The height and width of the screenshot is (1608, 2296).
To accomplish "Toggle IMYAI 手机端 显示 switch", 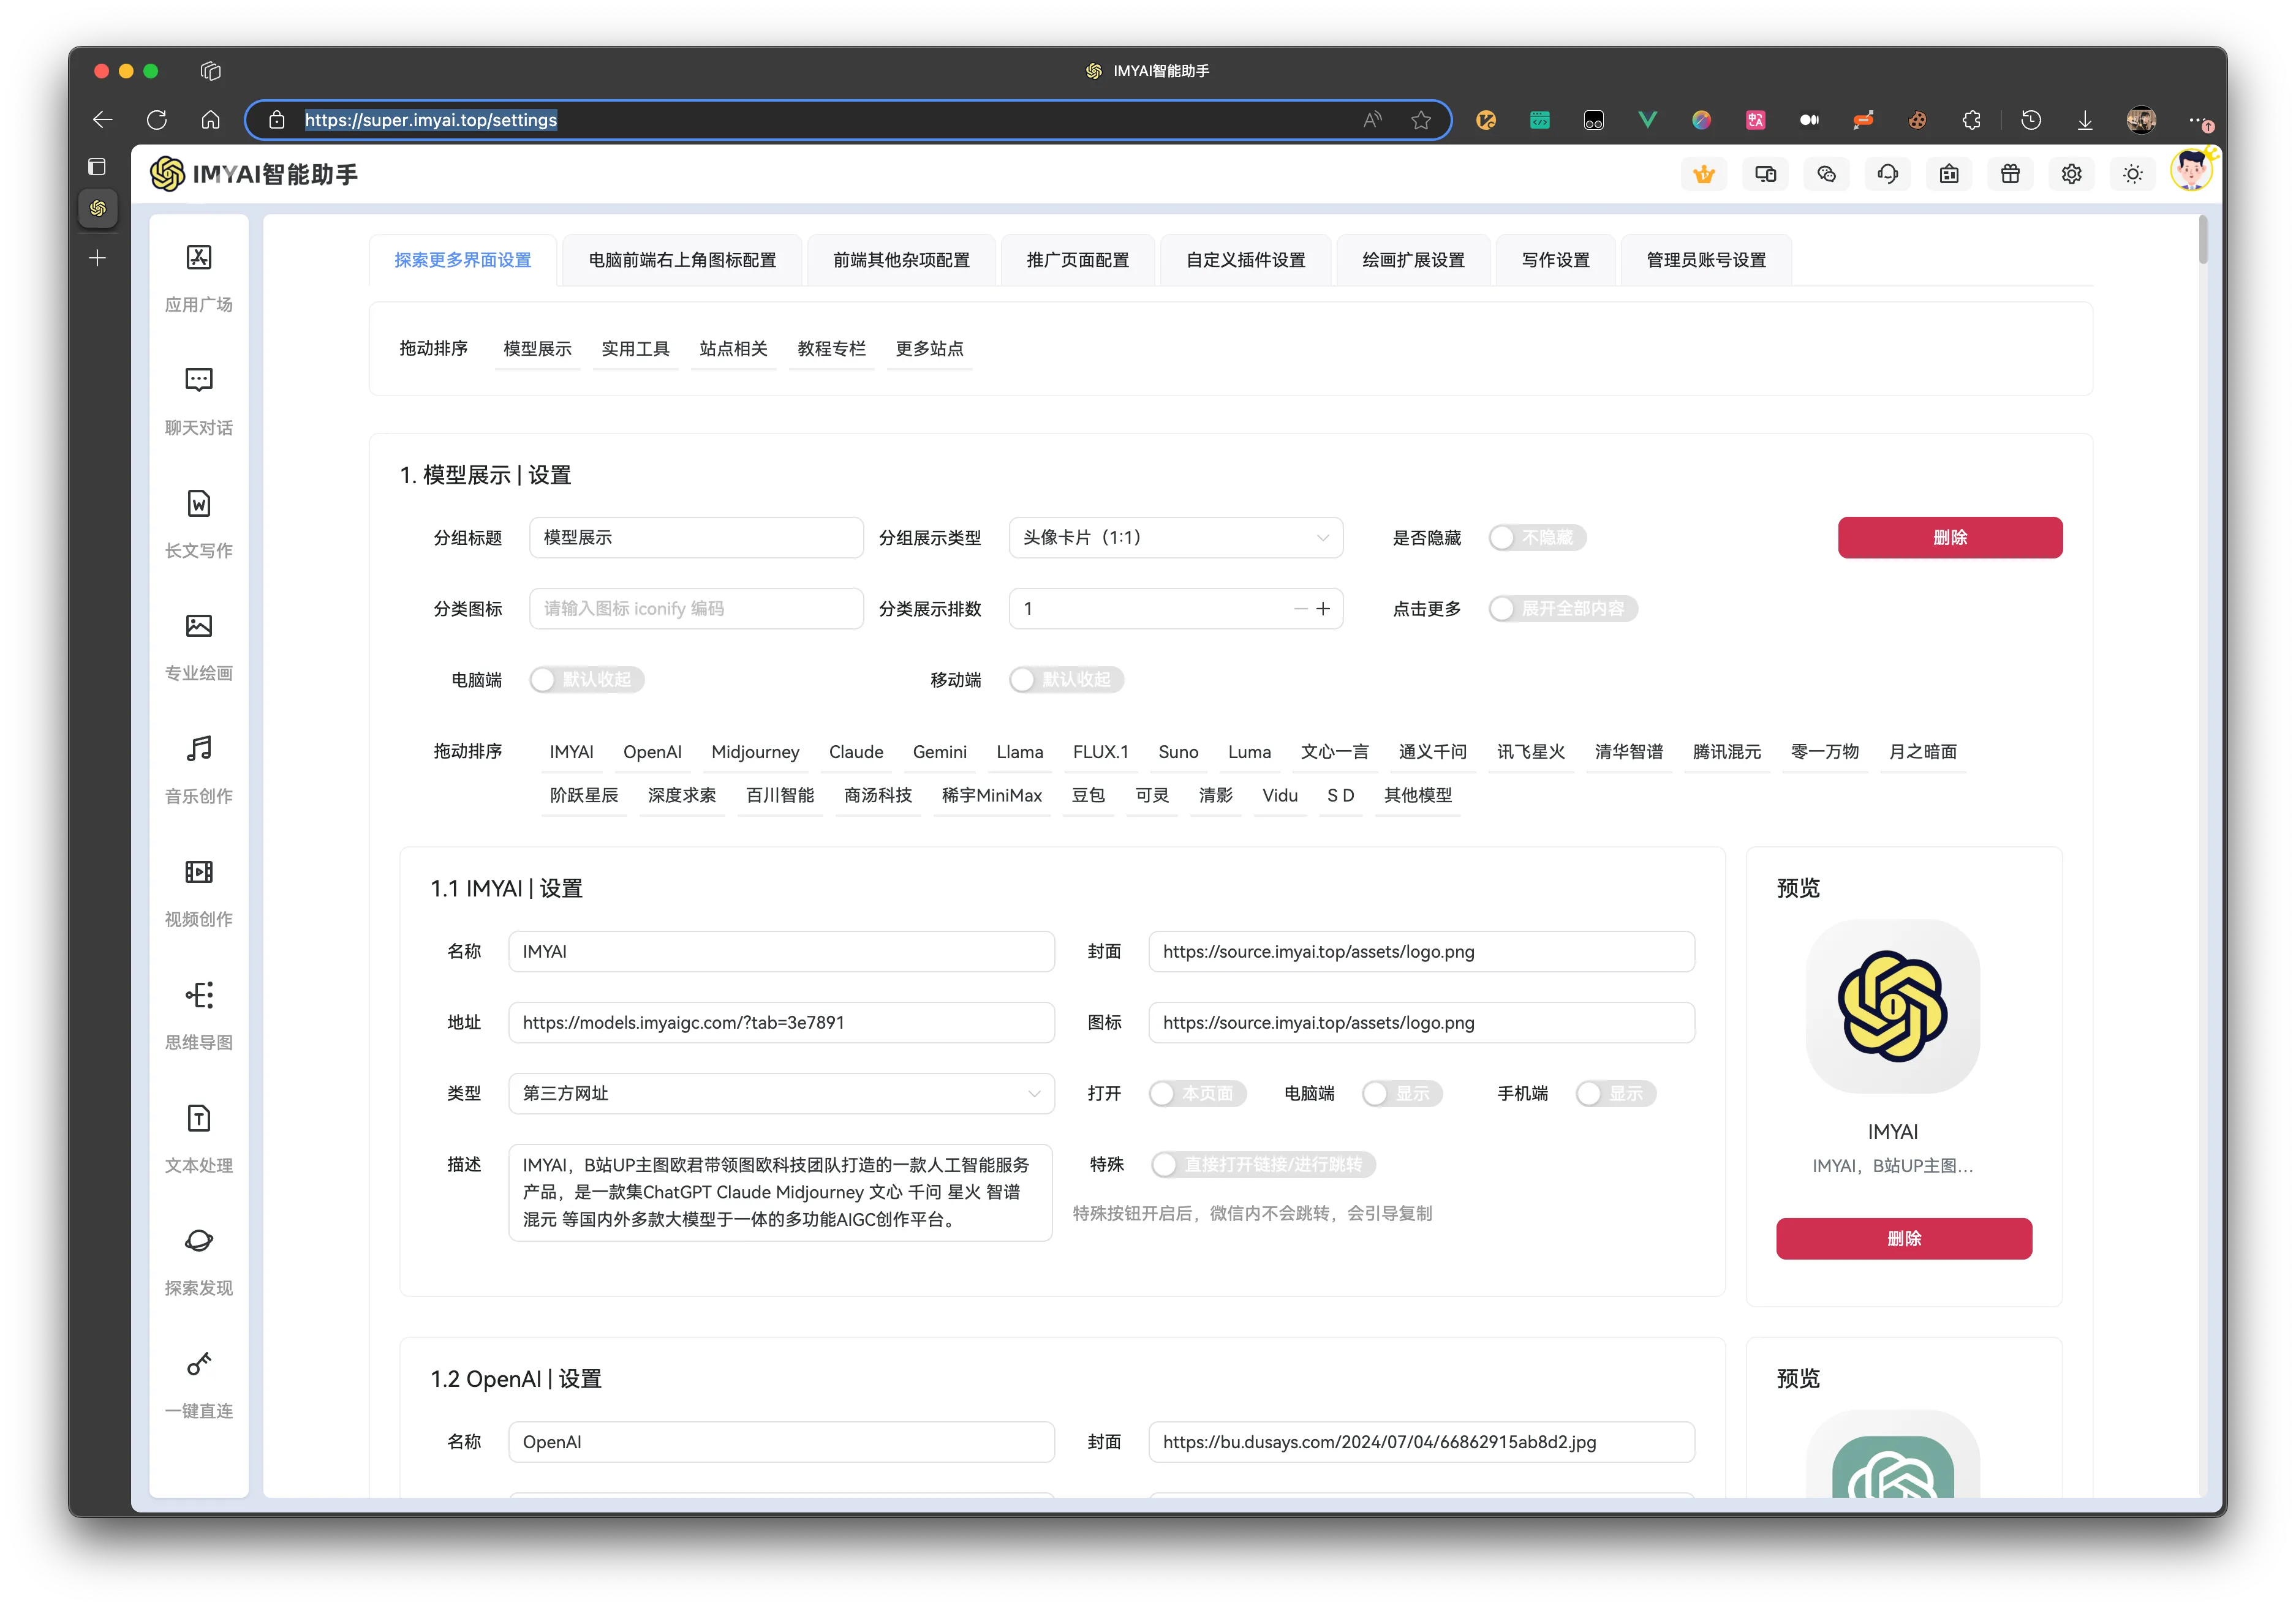I will pyautogui.click(x=1615, y=1093).
